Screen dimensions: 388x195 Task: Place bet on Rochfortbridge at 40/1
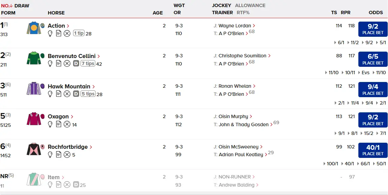373,150
